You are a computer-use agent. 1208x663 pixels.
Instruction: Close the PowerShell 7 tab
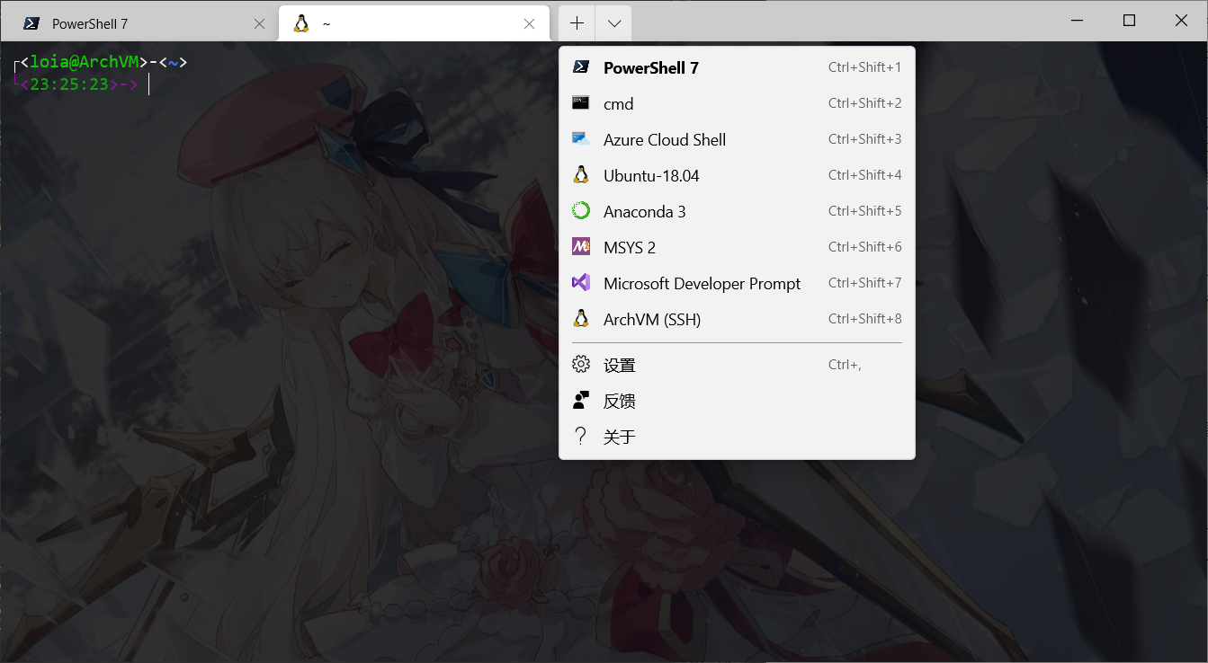[x=260, y=24]
